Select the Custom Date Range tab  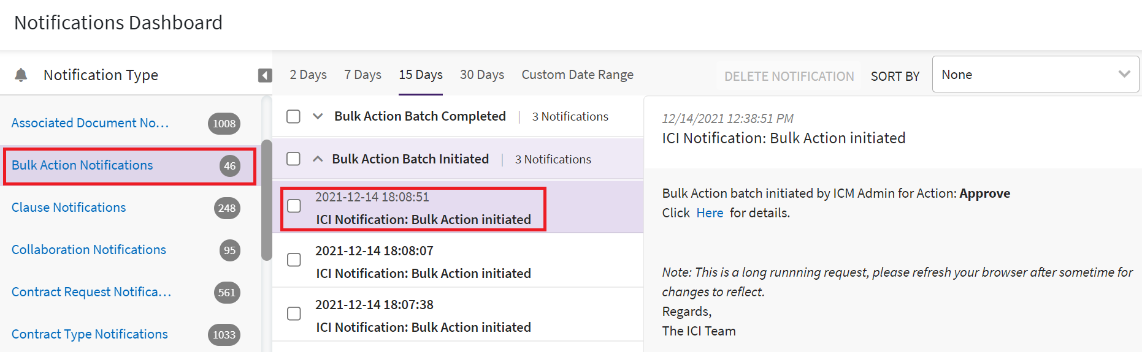click(x=577, y=75)
